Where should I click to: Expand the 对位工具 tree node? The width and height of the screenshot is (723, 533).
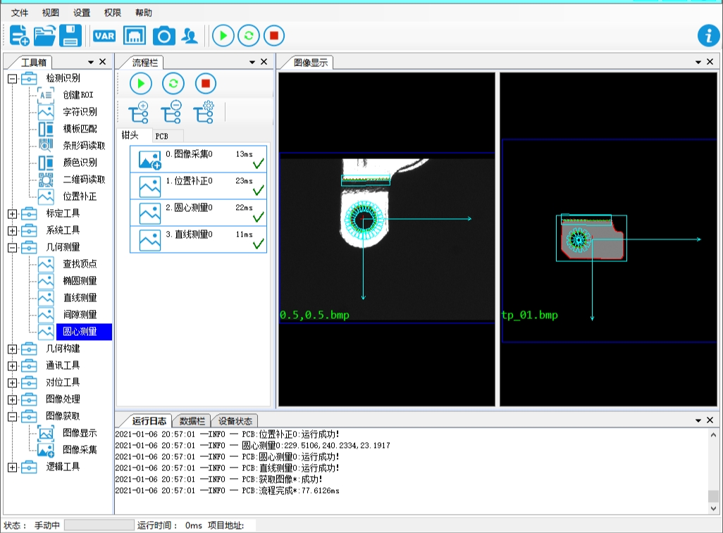point(13,383)
